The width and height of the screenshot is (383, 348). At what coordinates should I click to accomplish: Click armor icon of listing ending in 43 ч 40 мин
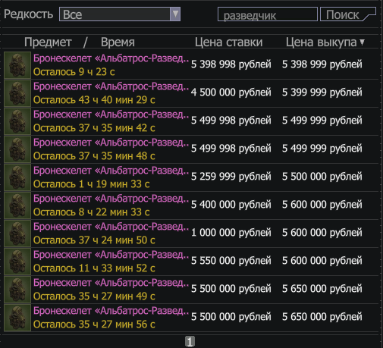point(17,93)
